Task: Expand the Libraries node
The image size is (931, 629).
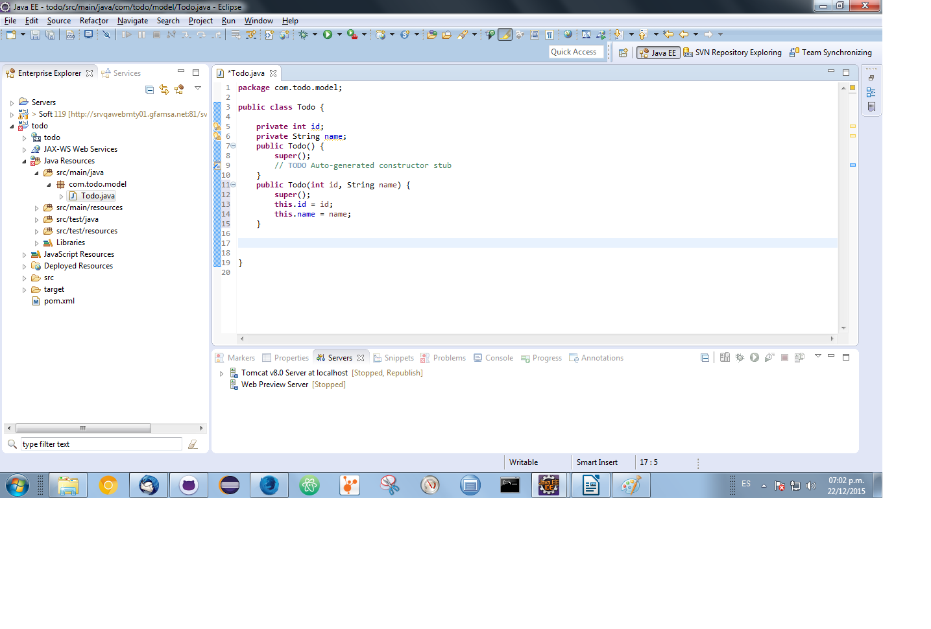Action: point(37,243)
